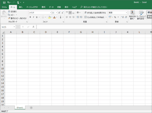
Task: Toggle Italic formatting
Action: (x=33, y=17)
